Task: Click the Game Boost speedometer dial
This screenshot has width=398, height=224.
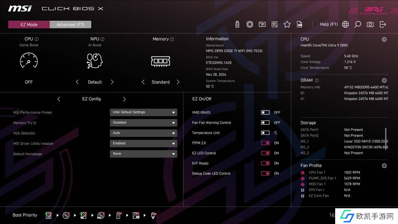Action: pyautogui.click(x=29, y=60)
